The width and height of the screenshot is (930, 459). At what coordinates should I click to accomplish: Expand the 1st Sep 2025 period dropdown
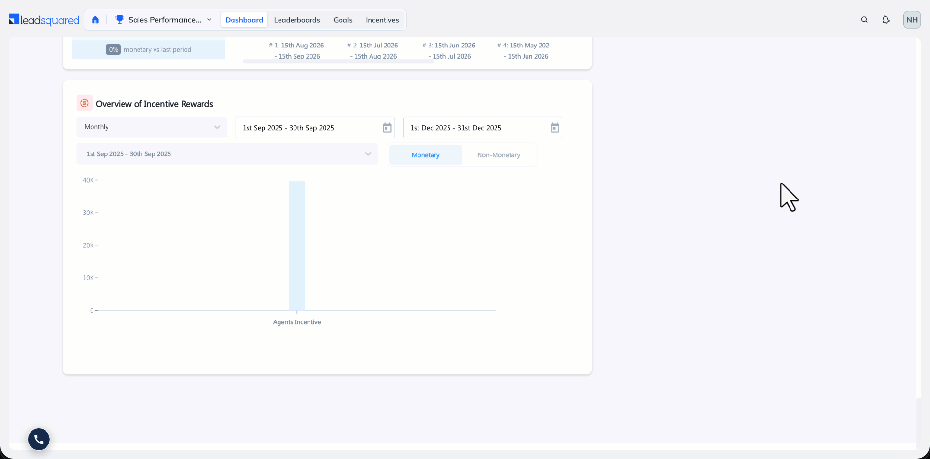227,154
